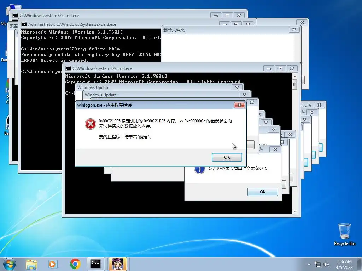Close the rear Windows Update dialog
The width and height of the screenshot is (362, 271).
tap(237, 88)
